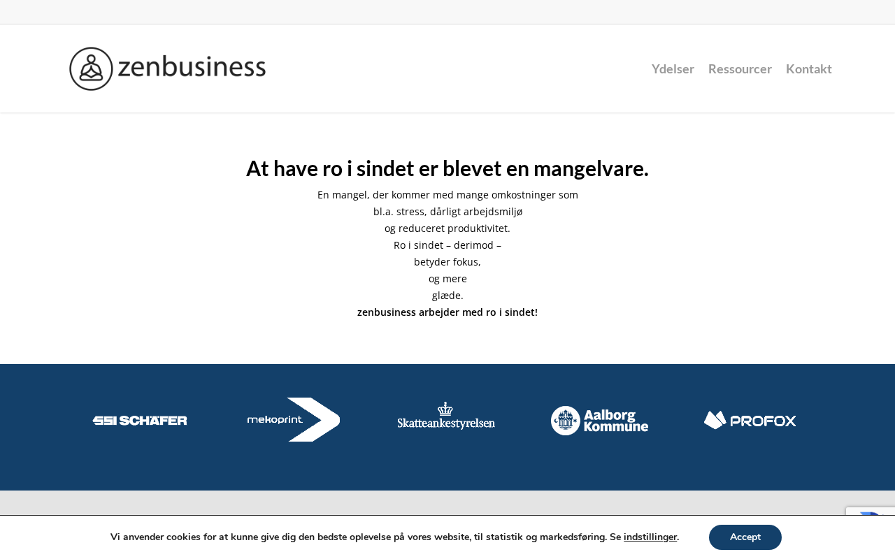This screenshot has height=559, width=895.
Task: Click the word 'glæde.'
Action: coord(447,296)
